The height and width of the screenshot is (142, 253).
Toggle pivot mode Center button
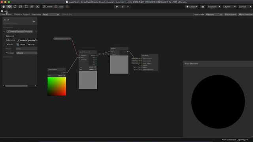(47, 7)
